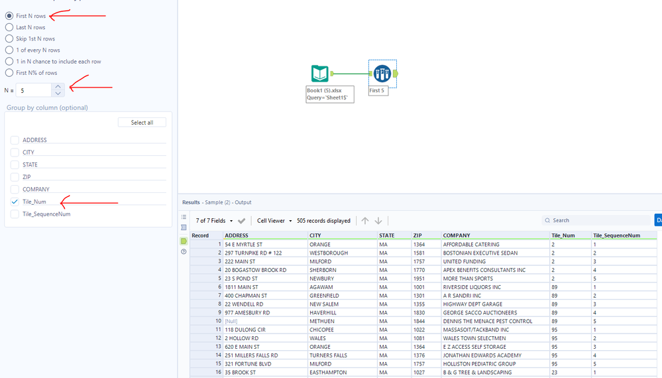The height and width of the screenshot is (378, 662).
Task: Select the green output anchor icon in results
Action: [x=184, y=241]
